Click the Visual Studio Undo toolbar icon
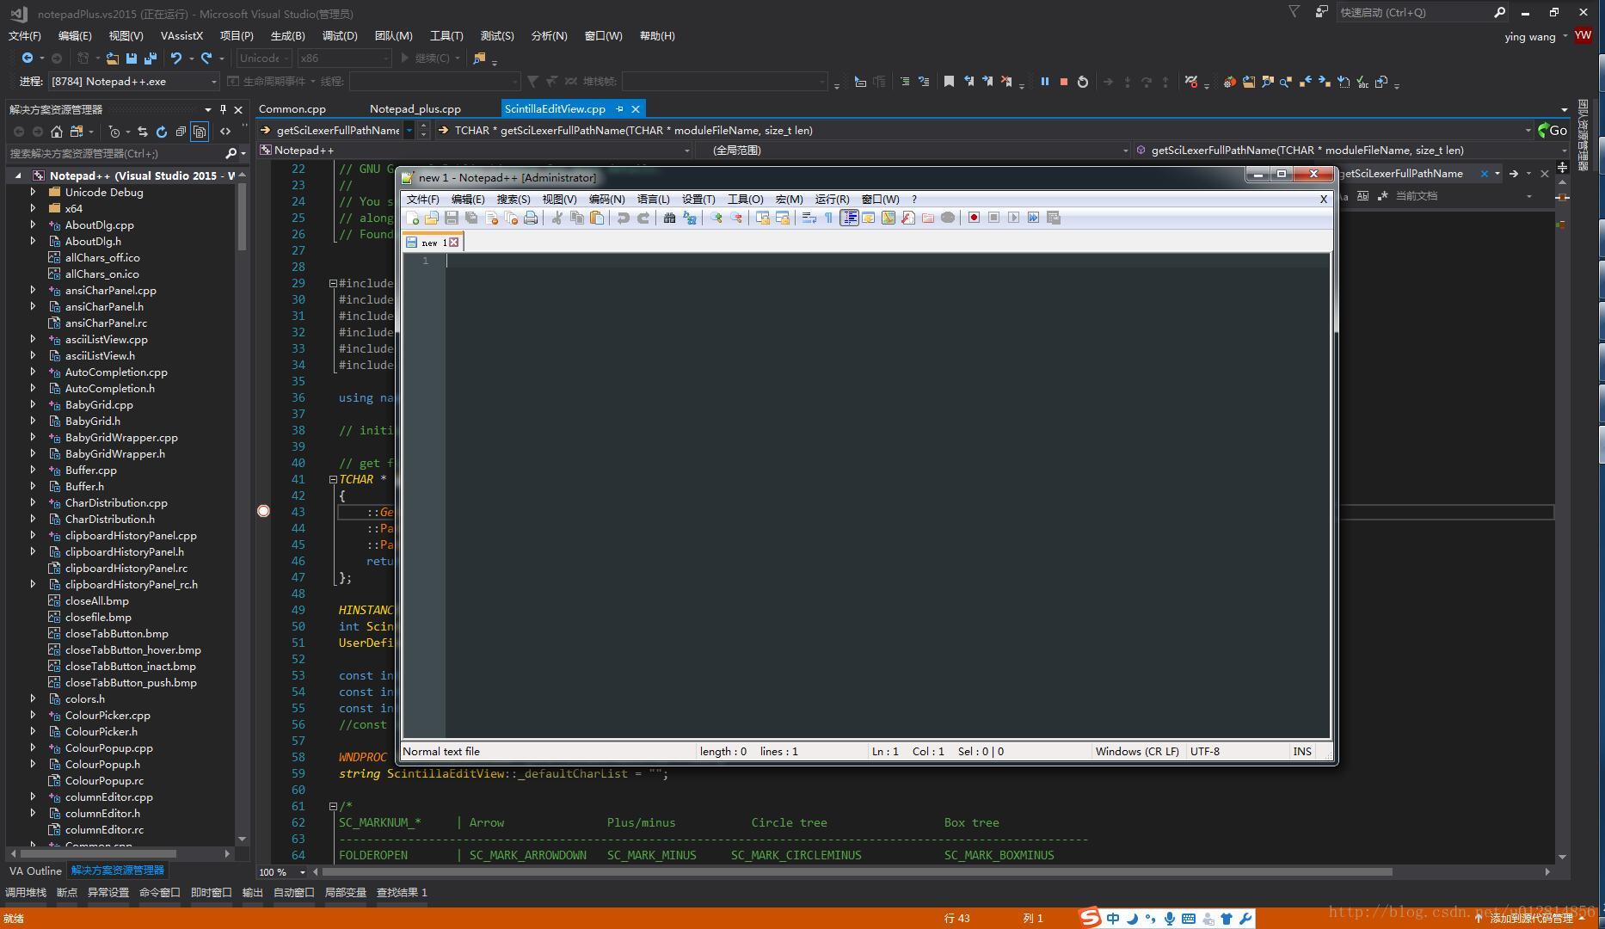Viewport: 1605px width, 929px height. pos(176,58)
